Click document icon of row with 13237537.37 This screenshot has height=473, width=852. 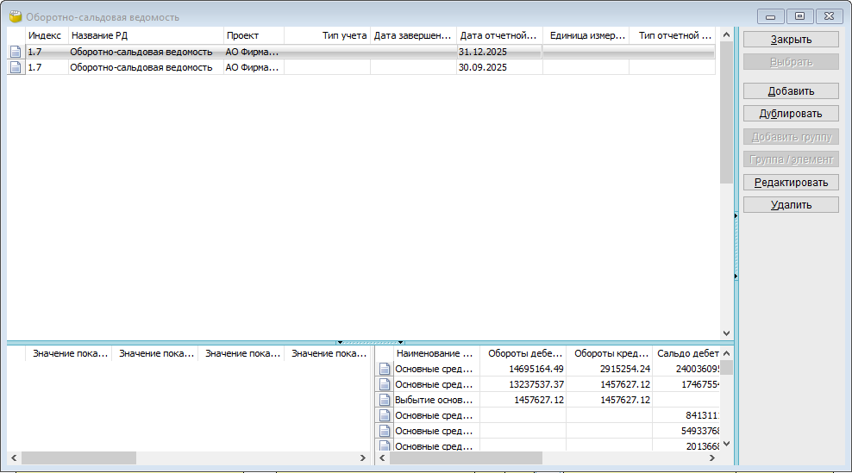[x=385, y=384]
